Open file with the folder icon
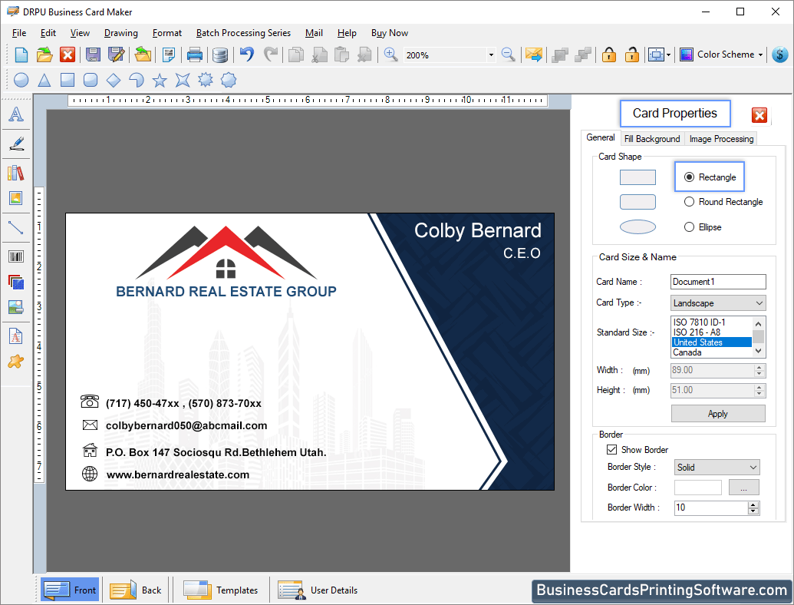 (x=44, y=55)
